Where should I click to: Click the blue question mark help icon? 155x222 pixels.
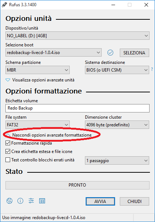pos(152,69)
